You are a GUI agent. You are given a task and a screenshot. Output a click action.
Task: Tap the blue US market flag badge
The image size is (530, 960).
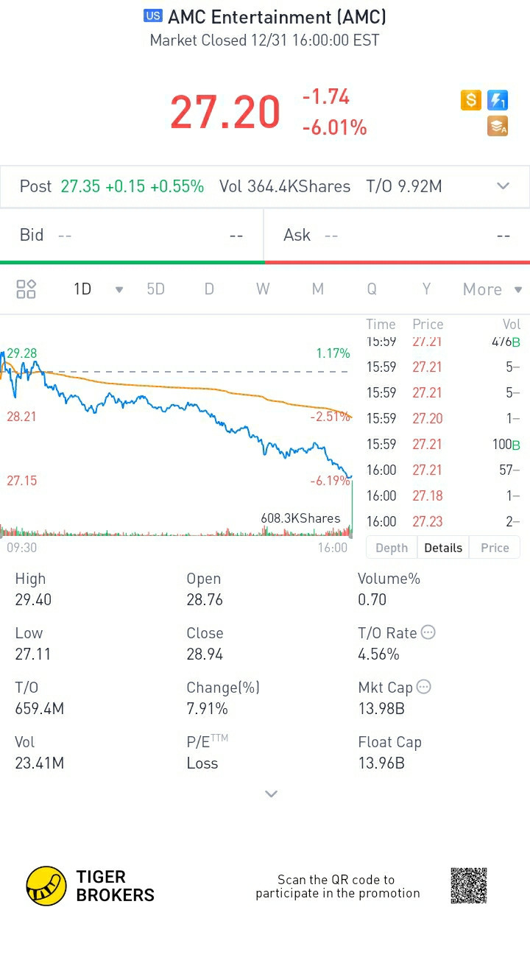(153, 16)
